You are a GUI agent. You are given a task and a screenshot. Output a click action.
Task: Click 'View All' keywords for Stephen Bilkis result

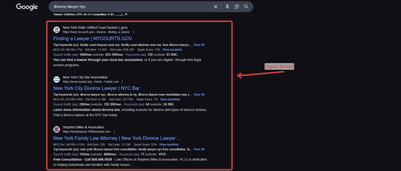click(x=199, y=149)
